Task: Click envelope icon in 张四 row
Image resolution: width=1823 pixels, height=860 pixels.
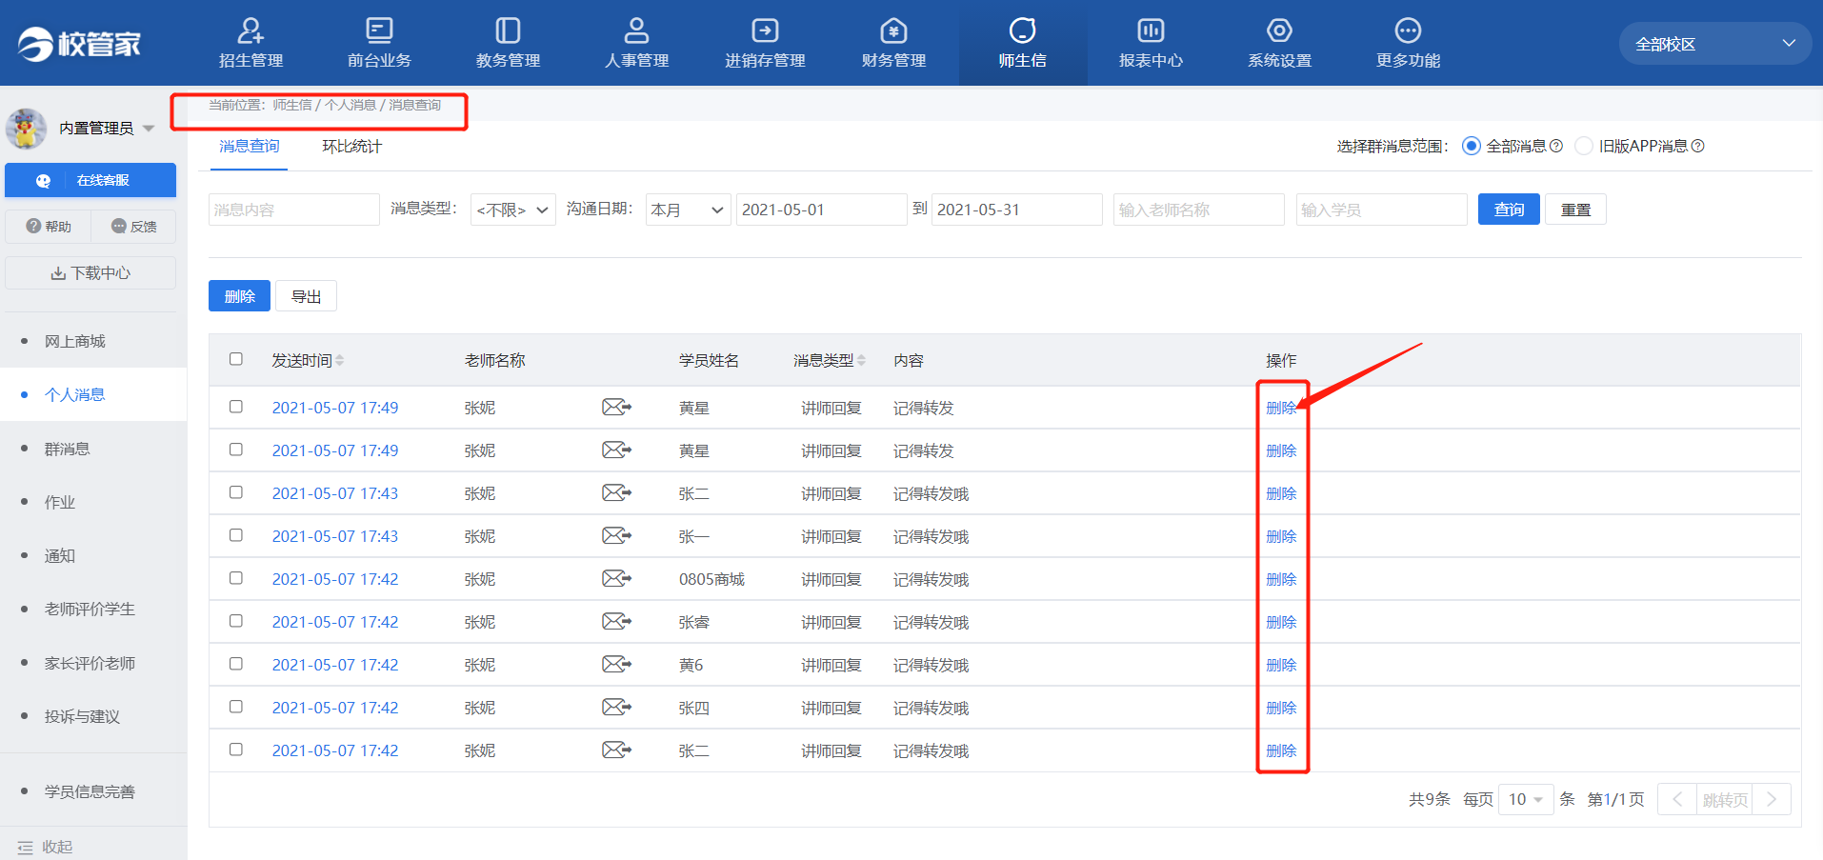Action: pyautogui.click(x=616, y=708)
